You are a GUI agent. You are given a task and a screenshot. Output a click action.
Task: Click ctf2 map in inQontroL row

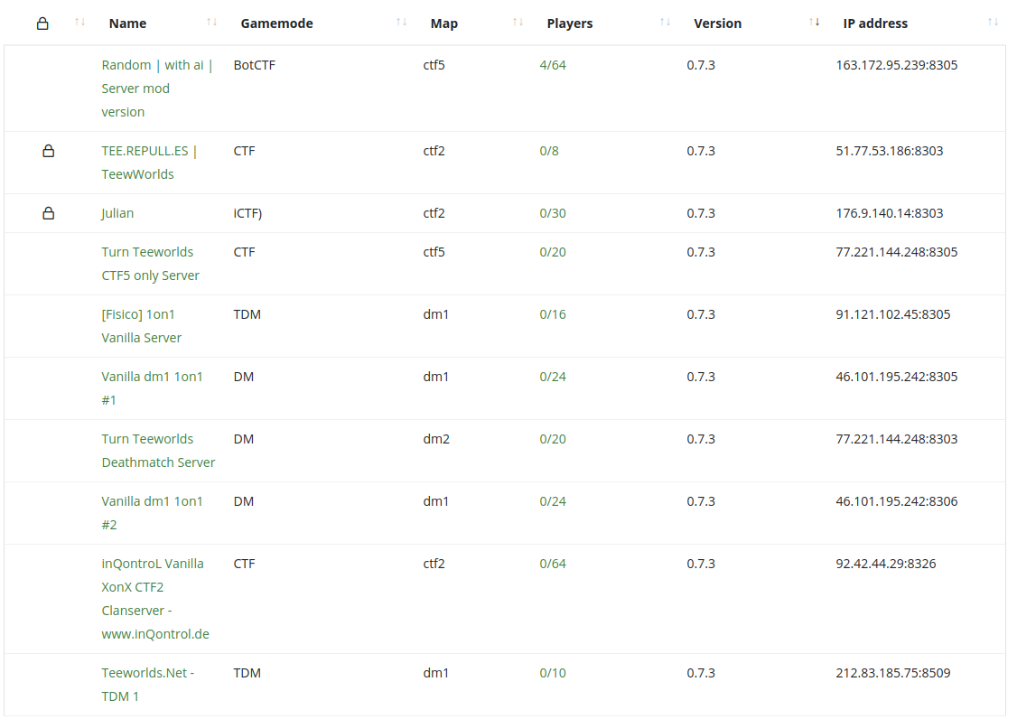434,564
